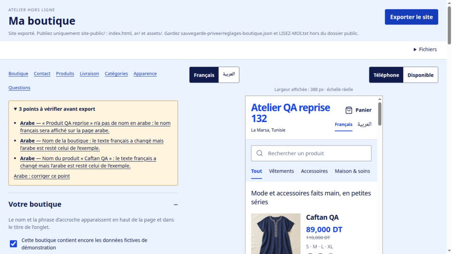This screenshot has width=452, height=254.
Task: Select the Accessoires category tab
Action: [x=314, y=172]
